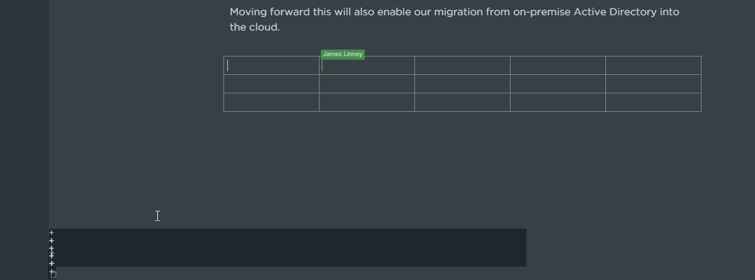The image size is (755, 280).
Task: Select the first-row third-column table cell
Action: 462,65
